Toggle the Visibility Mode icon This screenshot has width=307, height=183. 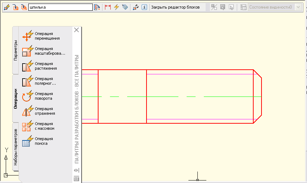[214, 7]
